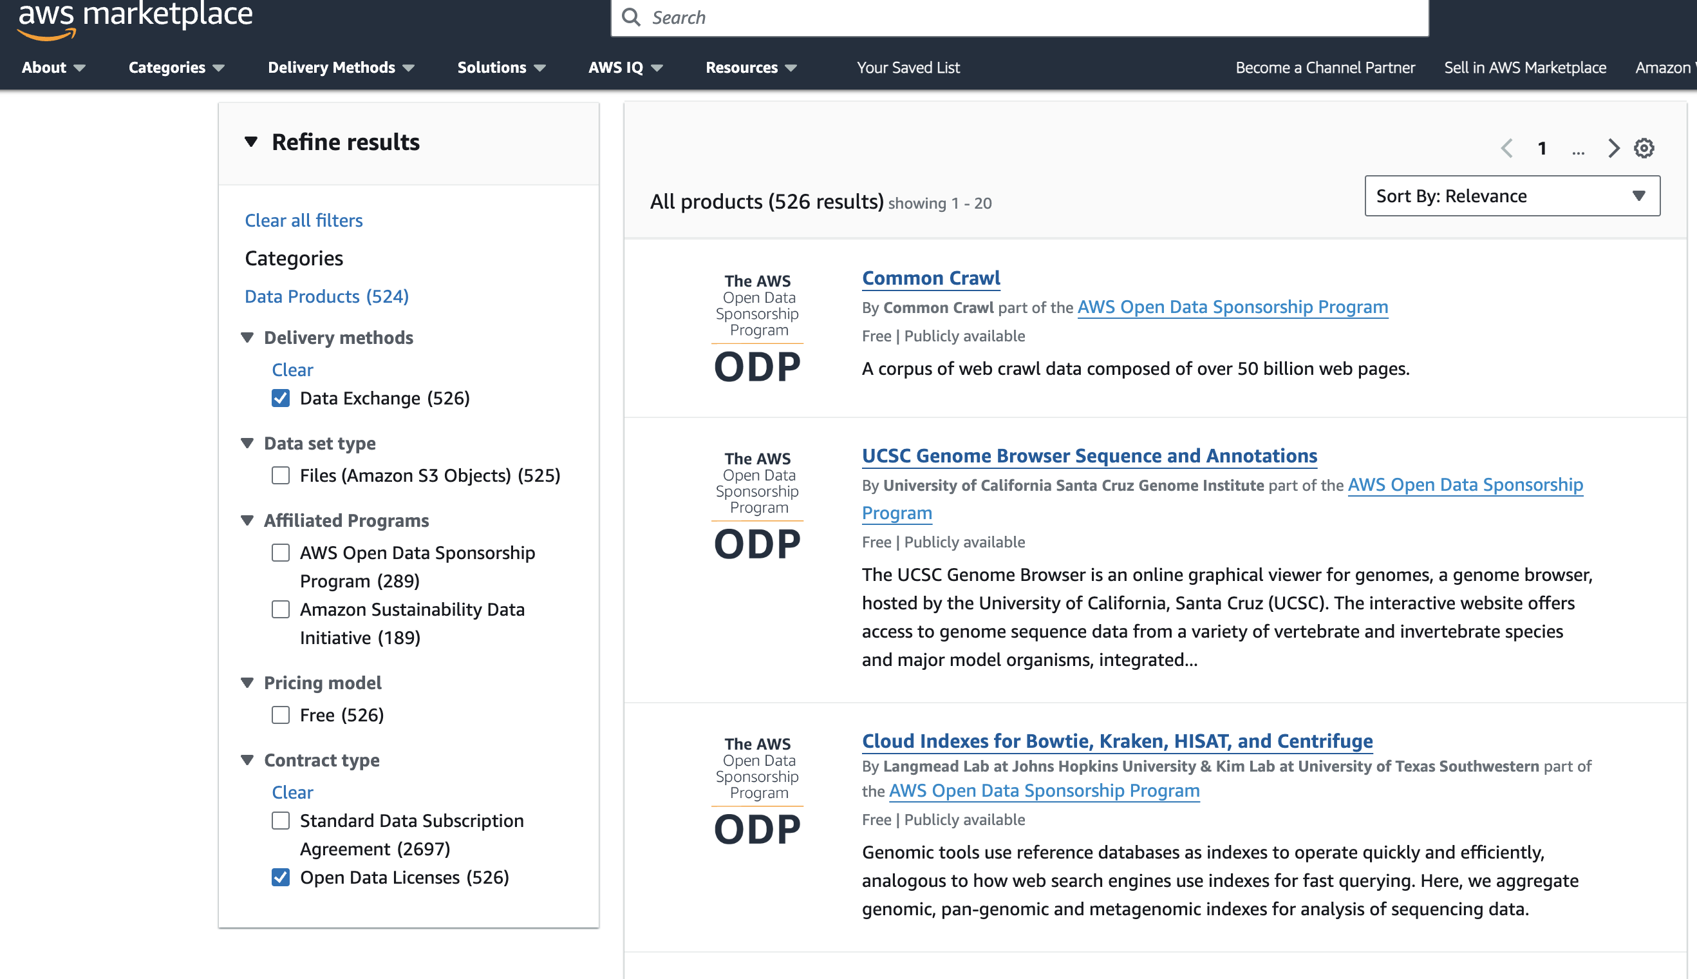This screenshot has width=1697, height=979.
Task: Open the Common Crawl product page
Action: point(930,278)
